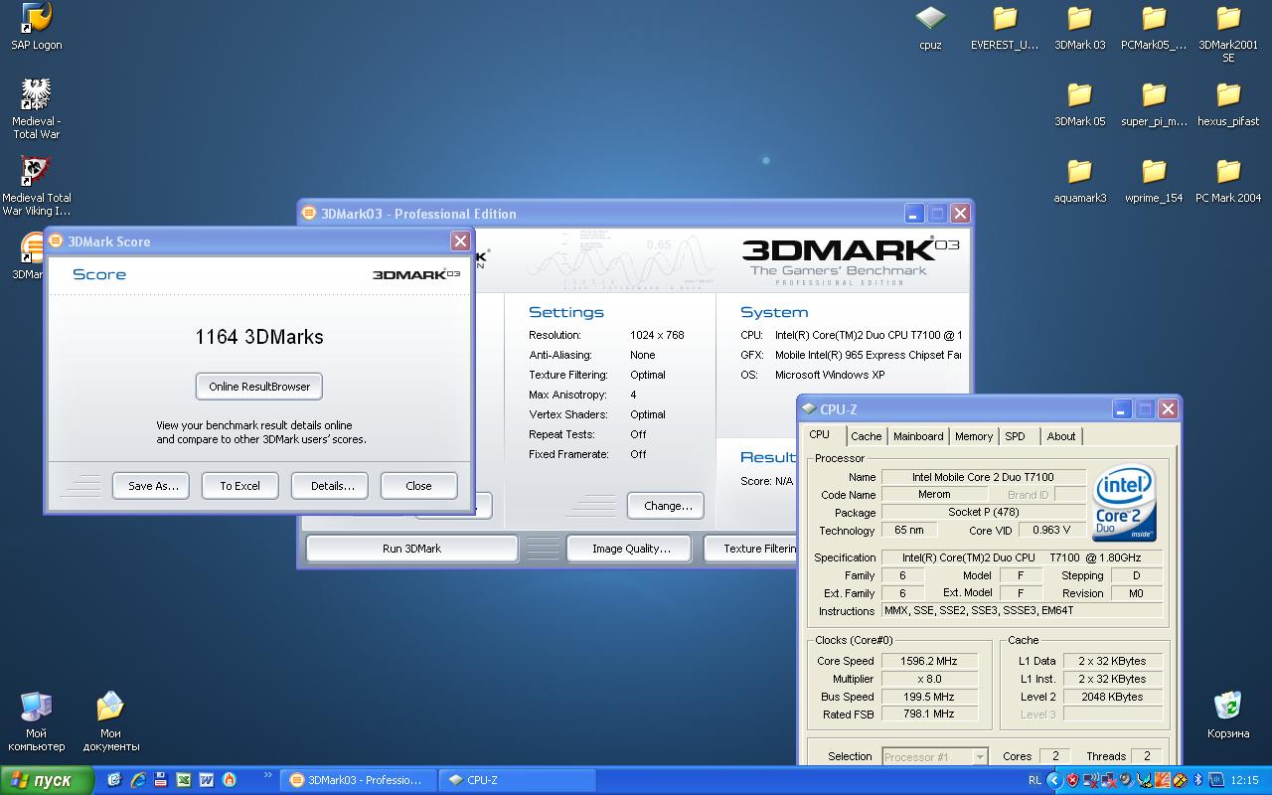
Task: Switch to the Memory tab in CPU-Z
Action: (974, 436)
